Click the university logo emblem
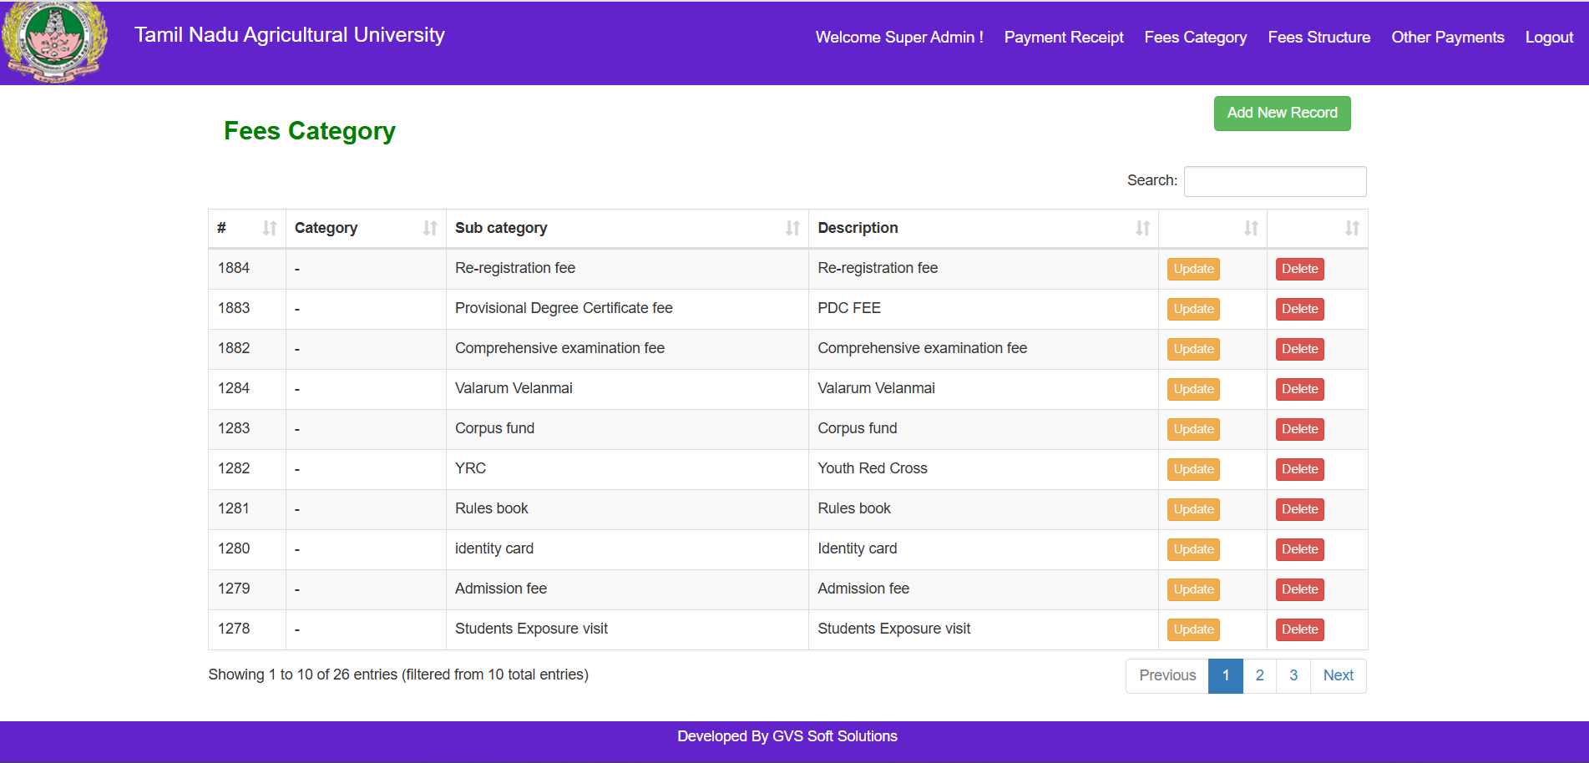This screenshot has height=763, width=1589. point(54,42)
